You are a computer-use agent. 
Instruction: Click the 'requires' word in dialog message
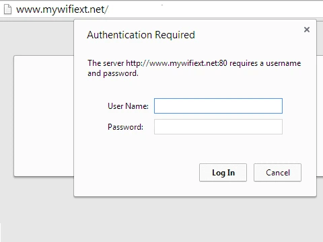[244, 64]
